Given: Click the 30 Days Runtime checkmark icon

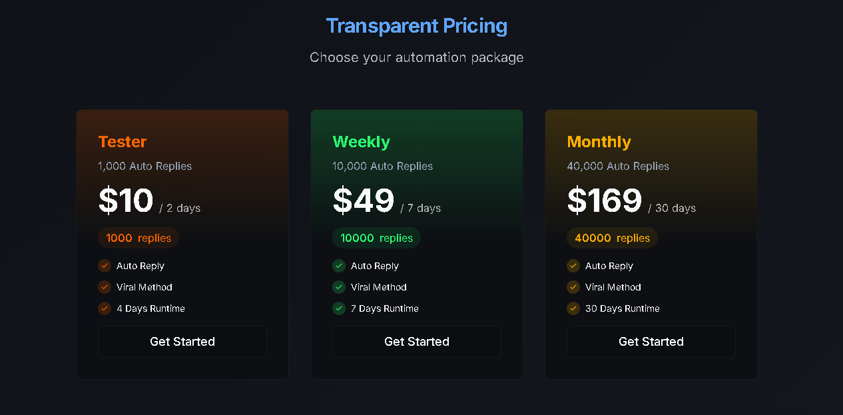Looking at the screenshot, I should pyautogui.click(x=573, y=308).
